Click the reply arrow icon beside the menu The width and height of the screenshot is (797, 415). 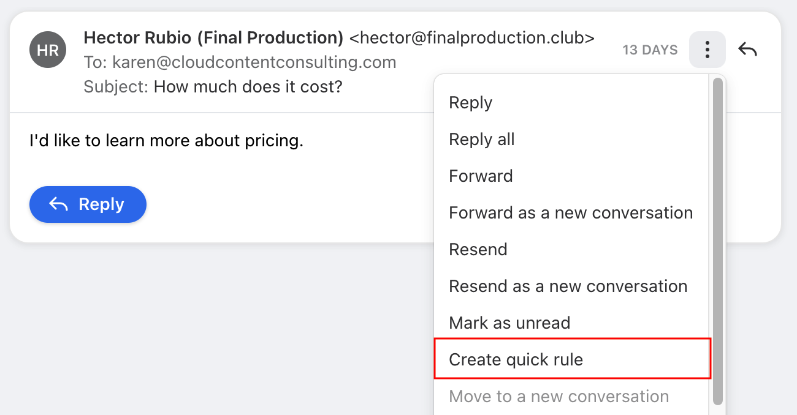pos(748,50)
